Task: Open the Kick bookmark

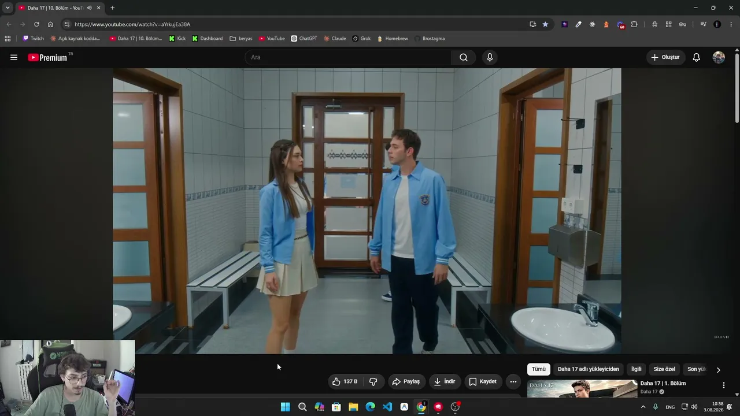Action: click(177, 39)
